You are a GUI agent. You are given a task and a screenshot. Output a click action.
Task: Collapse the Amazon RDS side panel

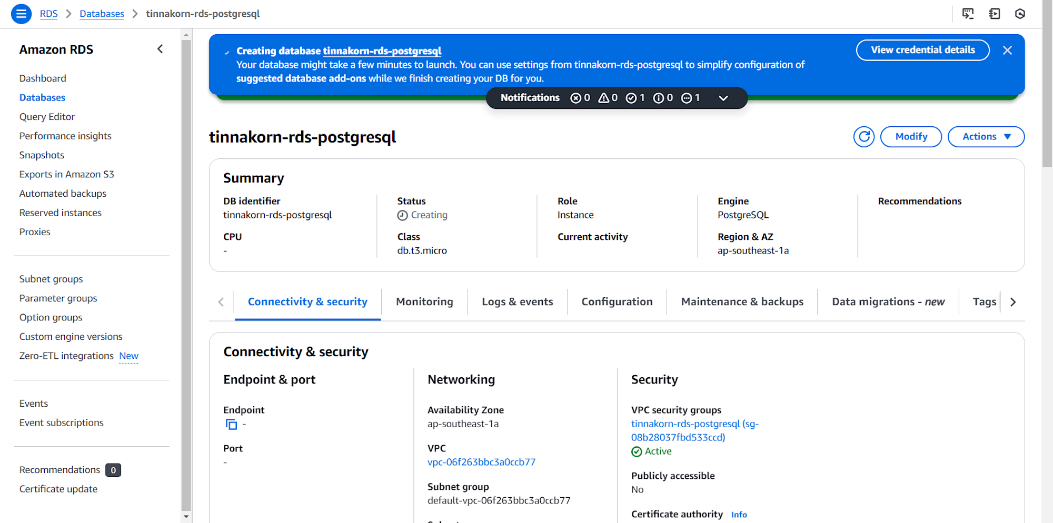[x=160, y=49]
